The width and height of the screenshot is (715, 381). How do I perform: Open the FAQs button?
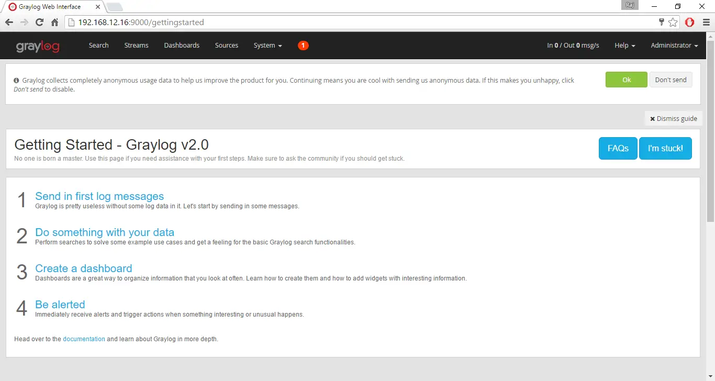tap(618, 149)
